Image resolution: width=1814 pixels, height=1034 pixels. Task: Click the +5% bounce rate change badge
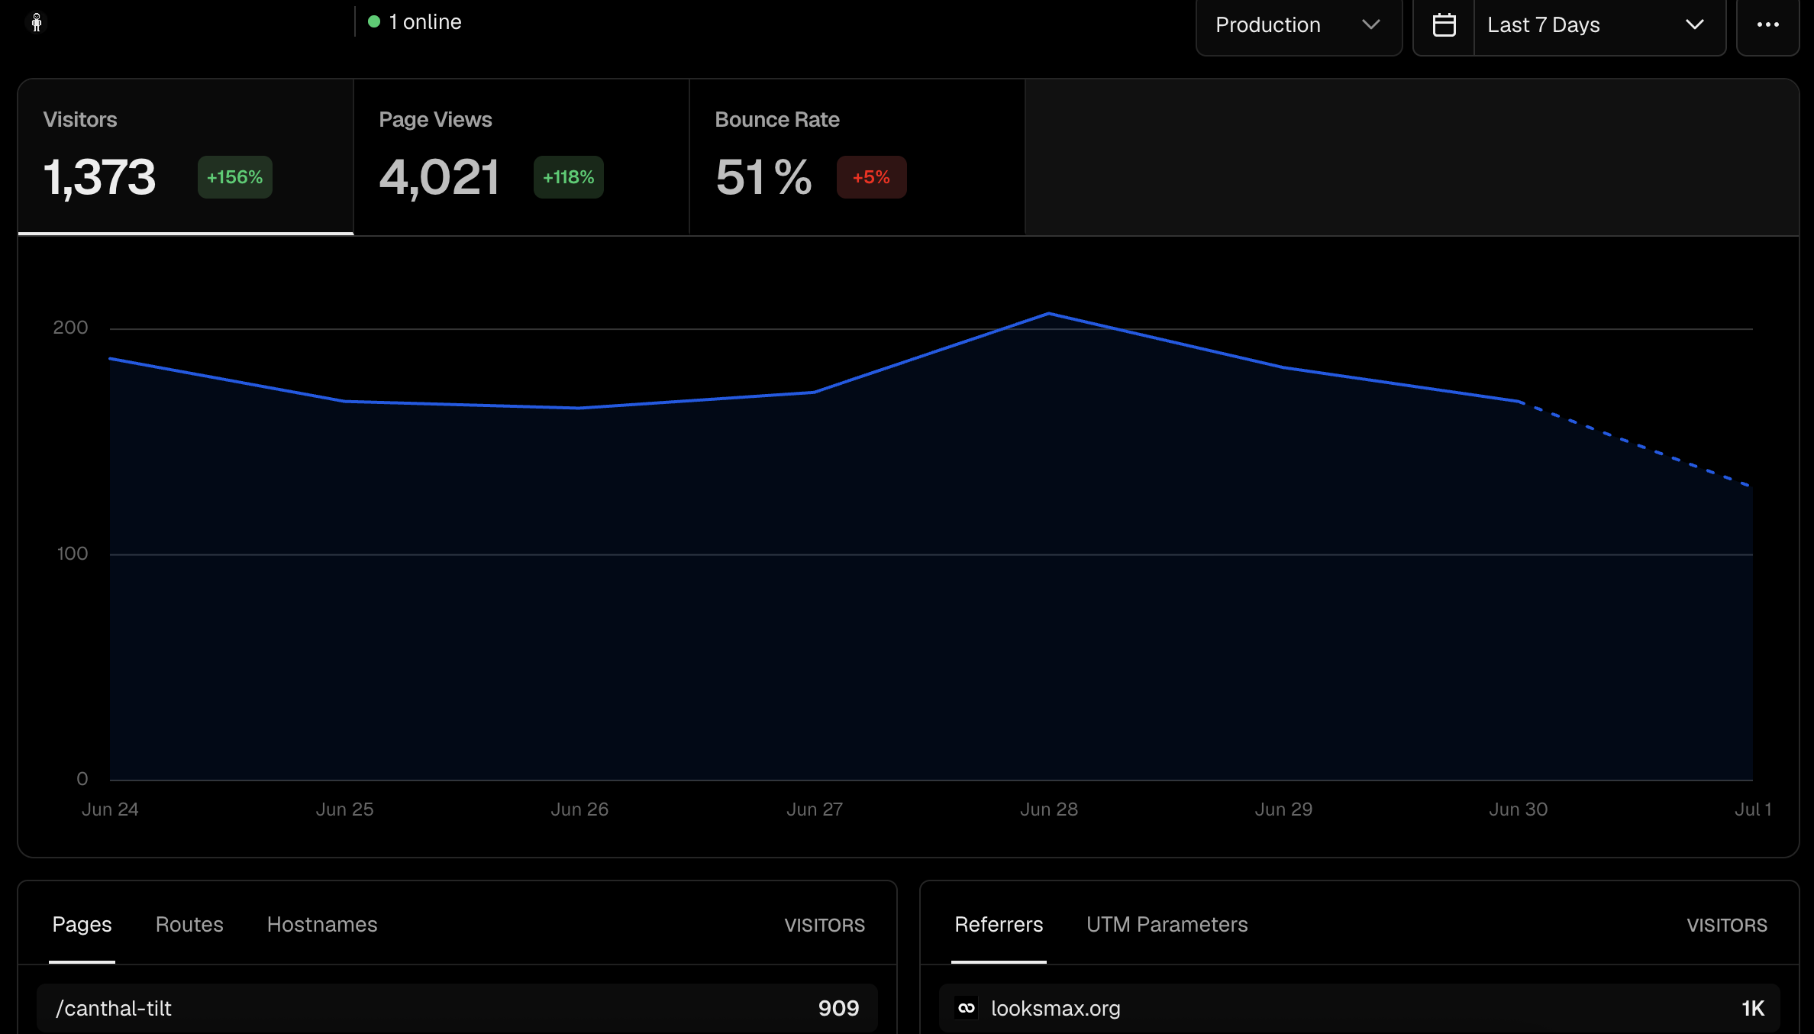tap(872, 177)
